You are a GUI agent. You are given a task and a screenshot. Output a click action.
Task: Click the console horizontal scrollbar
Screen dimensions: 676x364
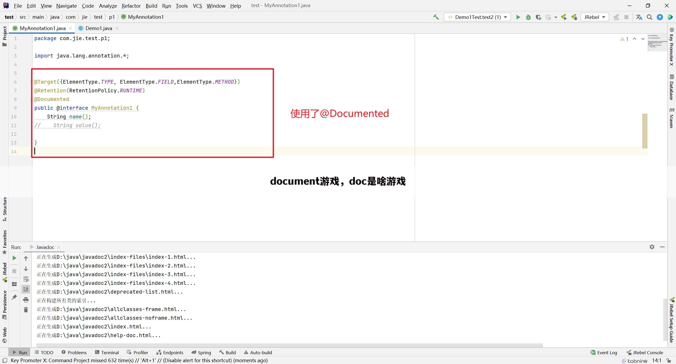(289, 345)
